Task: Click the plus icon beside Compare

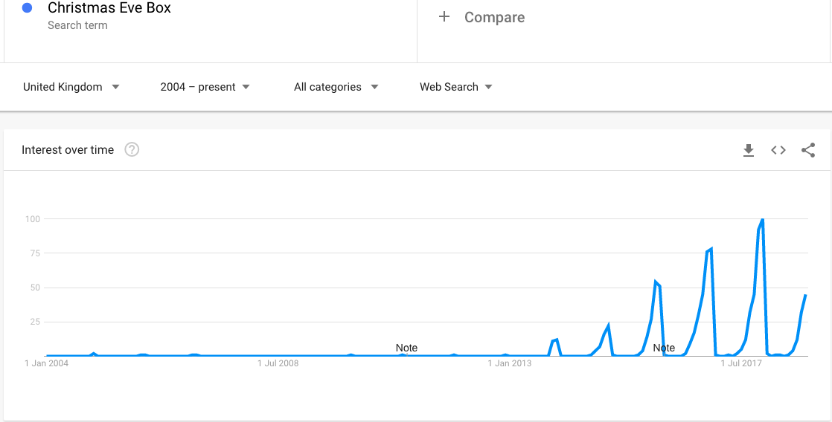Action: pos(444,17)
